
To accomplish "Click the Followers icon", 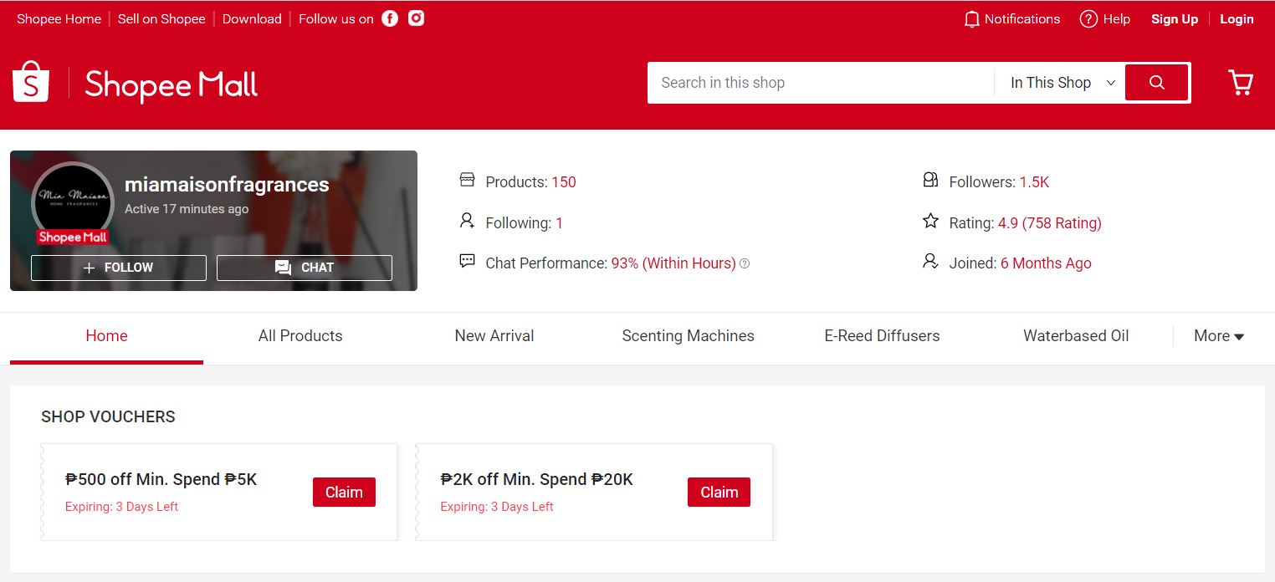I will (930, 180).
